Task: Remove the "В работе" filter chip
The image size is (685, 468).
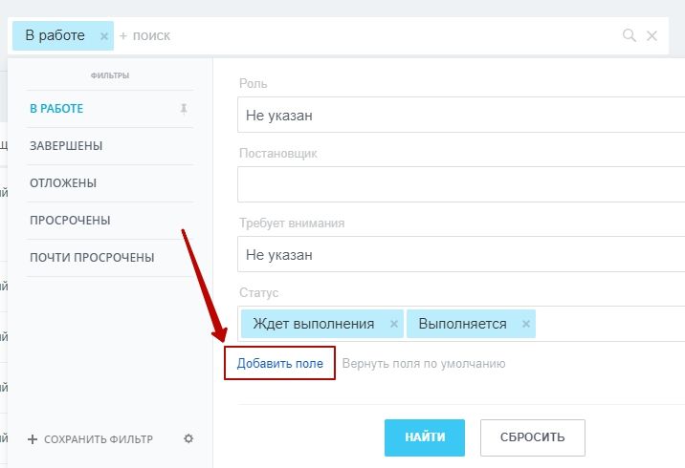Action: (x=104, y=36)
